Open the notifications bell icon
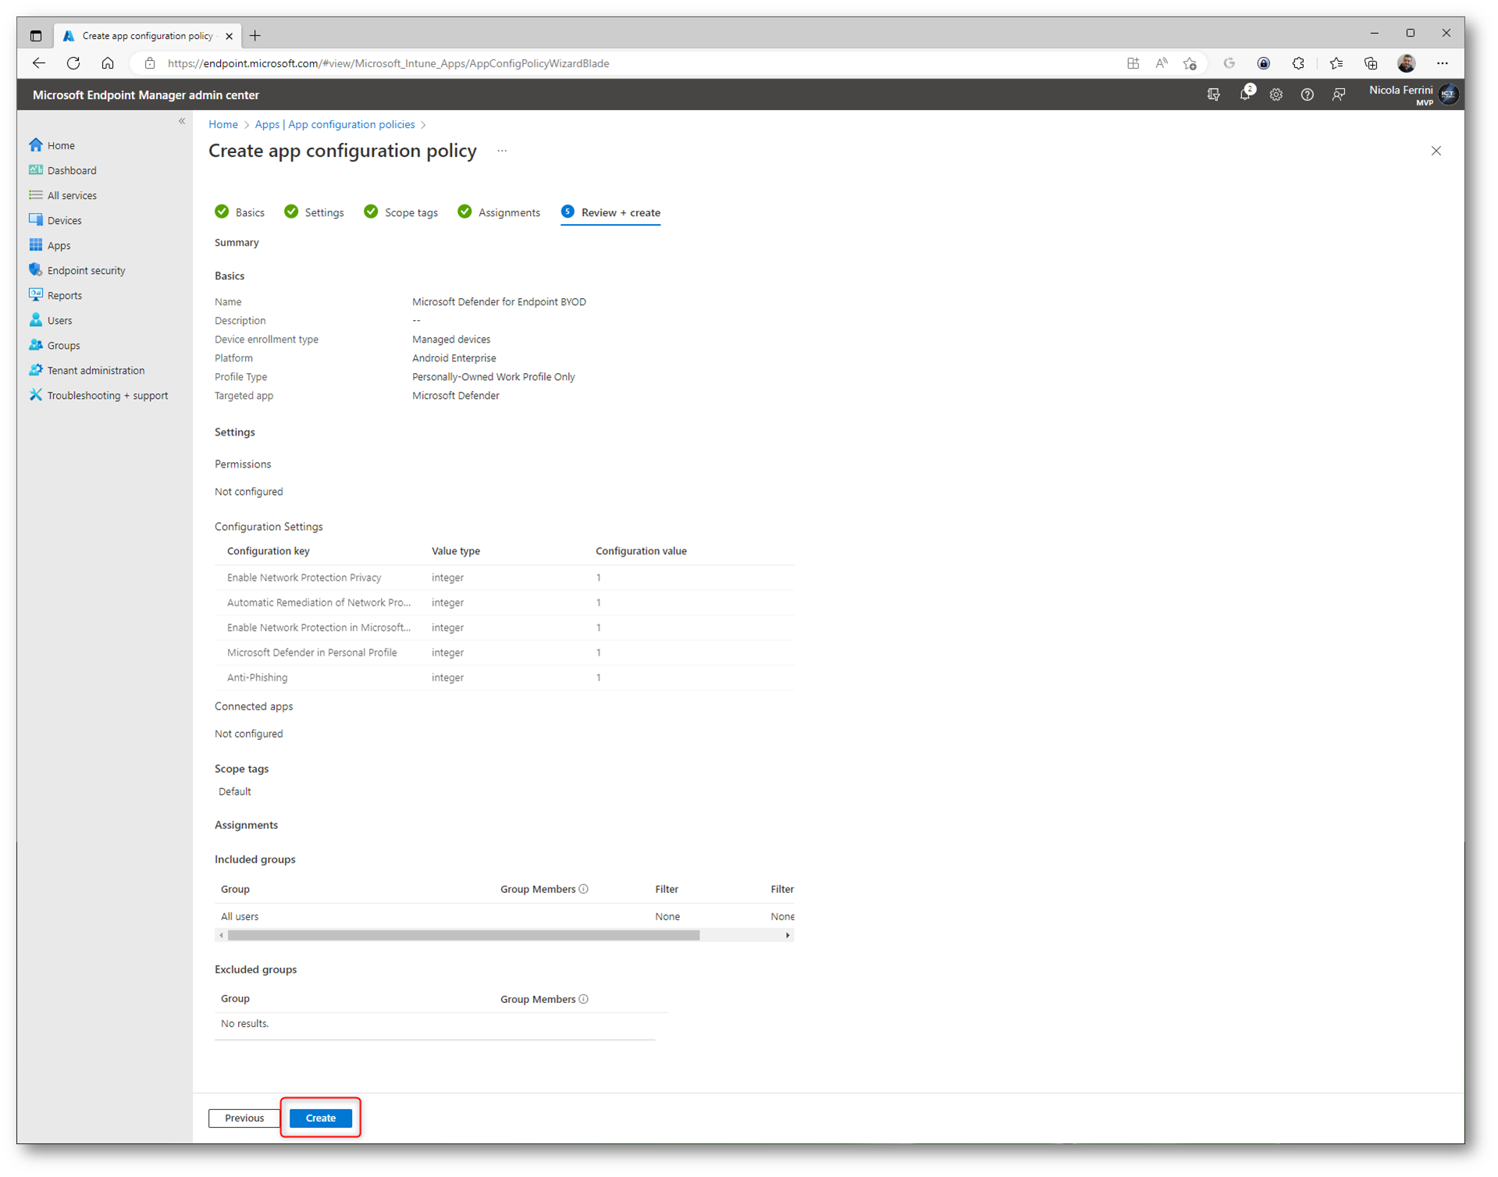The width and height of the screenshot is (1498, 1177). coord(1245,94)
